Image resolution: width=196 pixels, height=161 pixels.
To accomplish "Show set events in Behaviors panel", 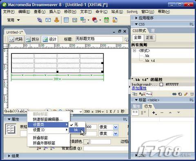I will pos(135,113).
